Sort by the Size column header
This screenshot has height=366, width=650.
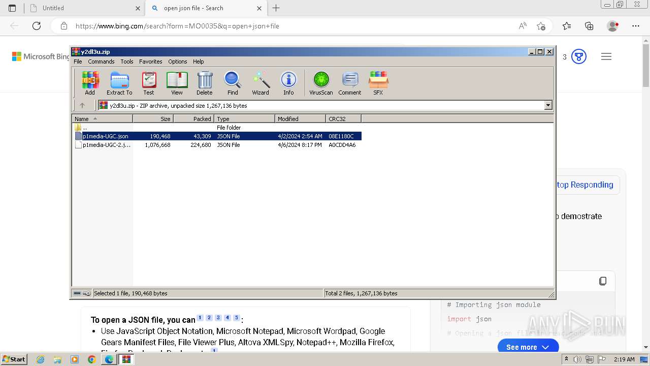[153, 118]
